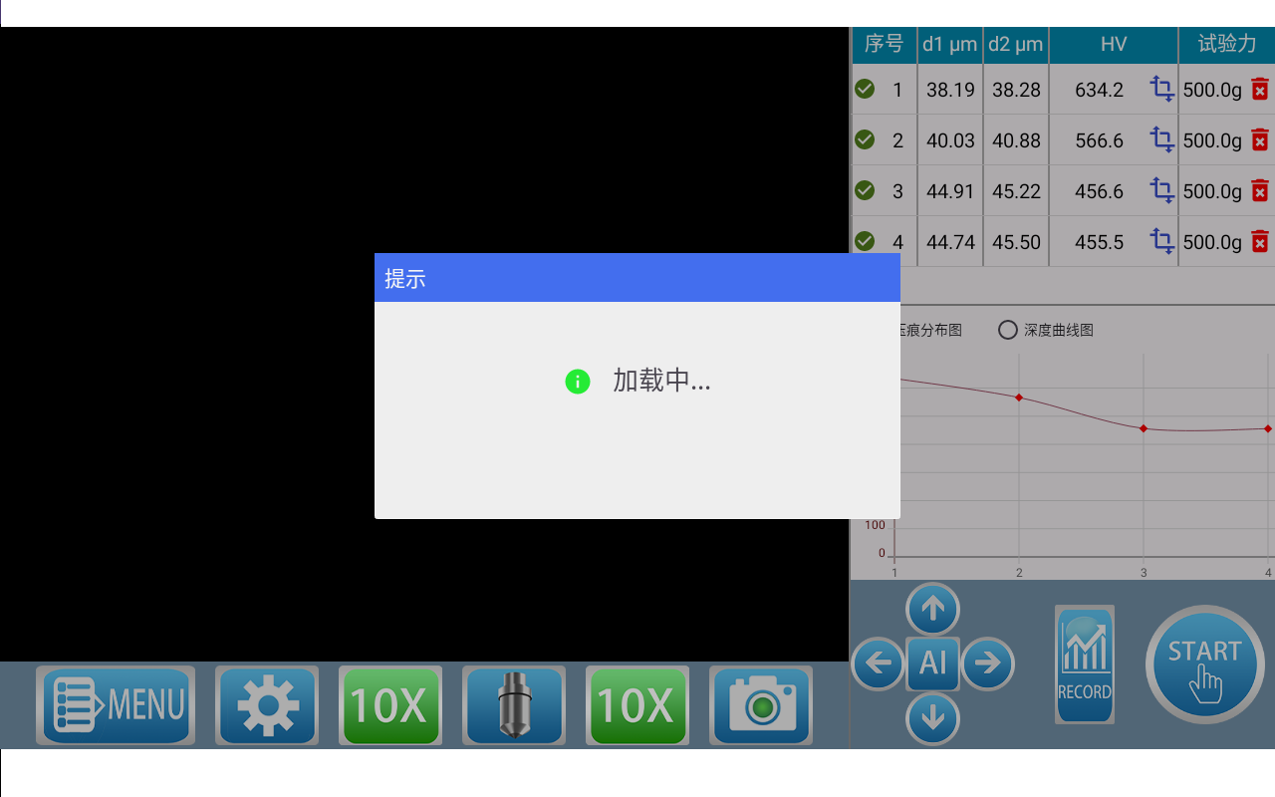
Task: Select the indenter tool button
Action: [514, 705]
